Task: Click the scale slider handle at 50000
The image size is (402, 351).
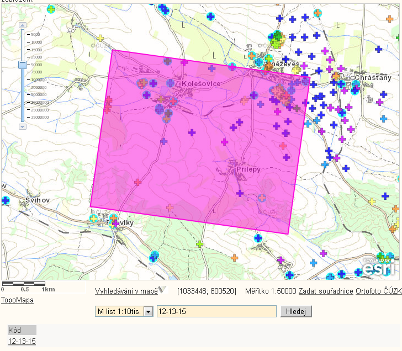Action: coord(23,65)
